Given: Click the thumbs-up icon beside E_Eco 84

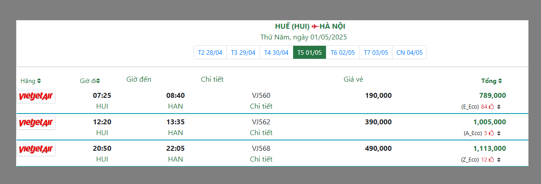Looking at the screenshot, I should pyautogui.click(x=491, y=107).
